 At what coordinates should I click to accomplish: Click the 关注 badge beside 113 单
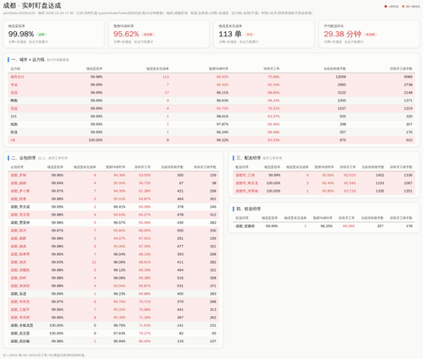[x=250, y=35]
